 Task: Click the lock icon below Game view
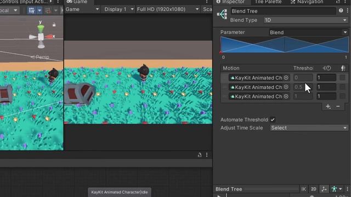click(200, 155)
